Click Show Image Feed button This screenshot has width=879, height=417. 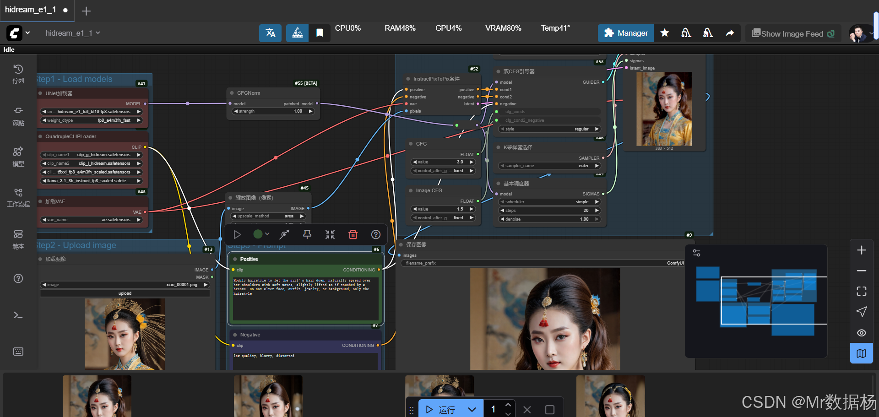(793, 33)
